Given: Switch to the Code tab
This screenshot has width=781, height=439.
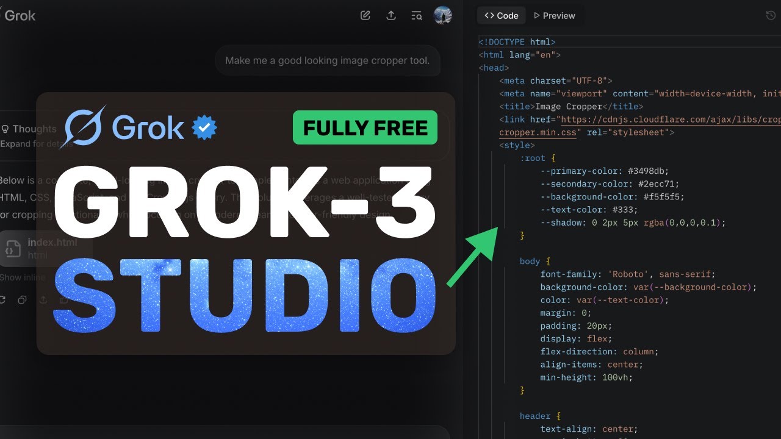Looking at the screenshot, I should coord(502,16).
